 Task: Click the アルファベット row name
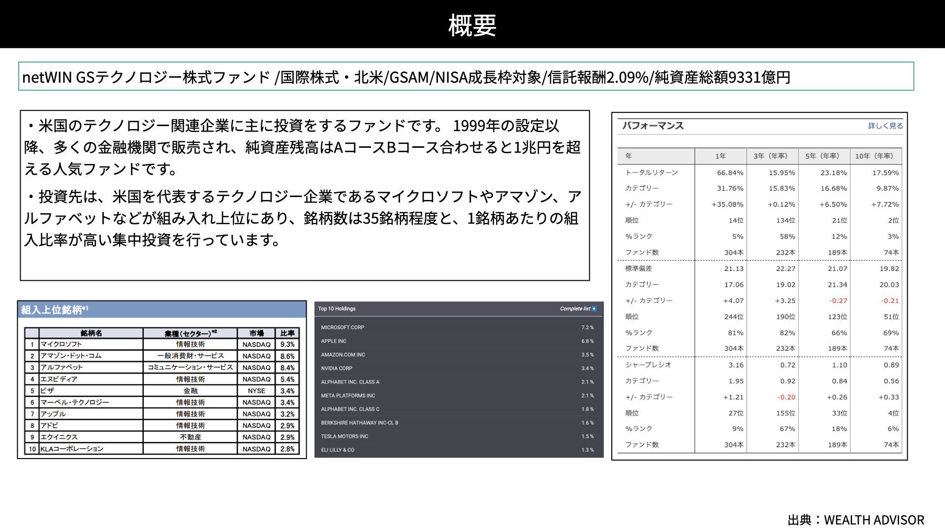62,367
